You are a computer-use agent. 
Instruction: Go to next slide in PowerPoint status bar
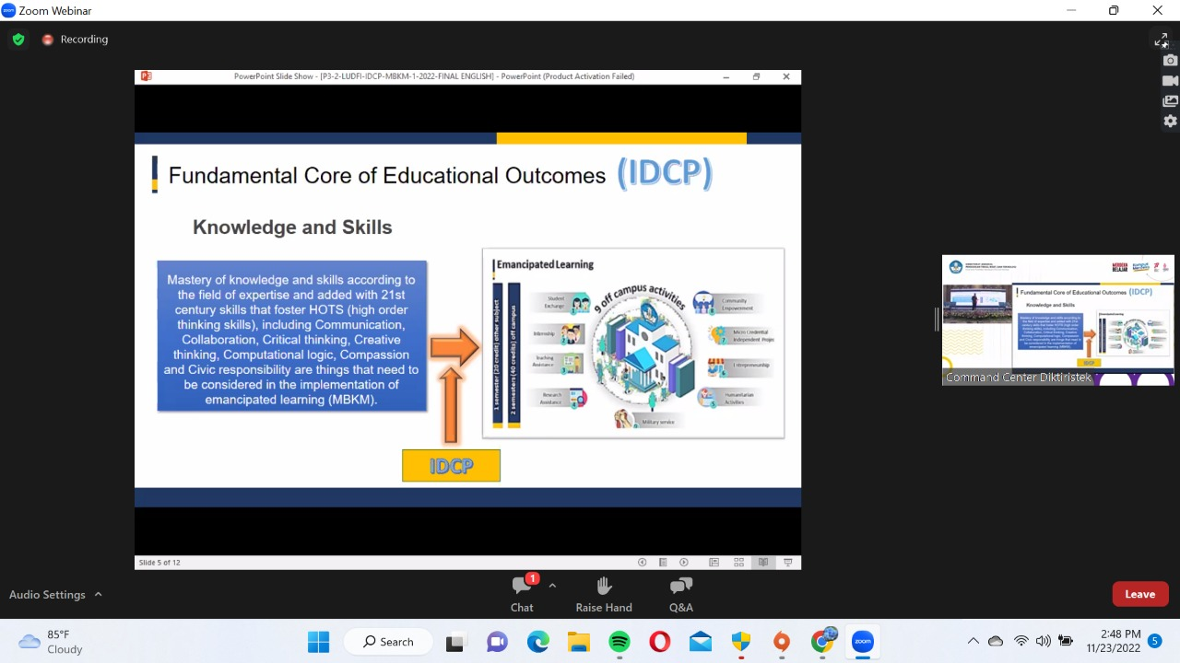(x=684, y=563)
